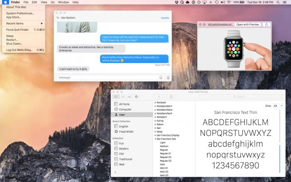Open AirPlay display menu

point(205,2)
